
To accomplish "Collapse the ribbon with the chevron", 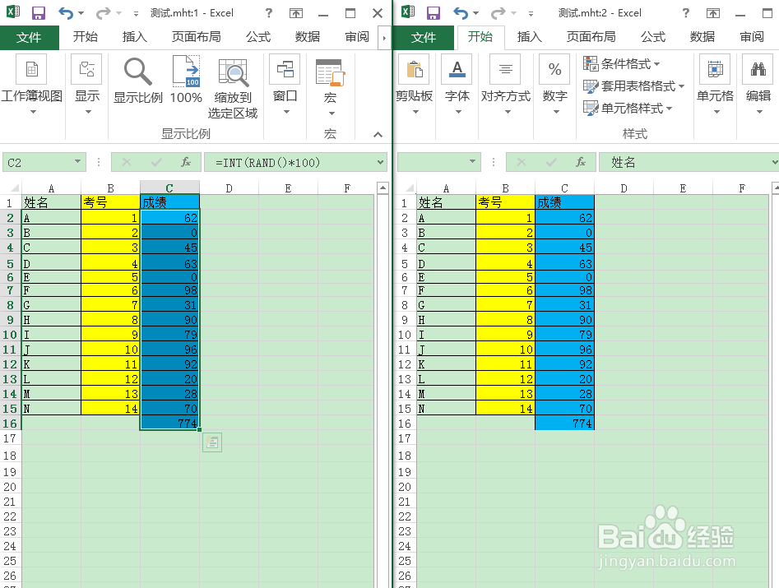I will coord(377,134).
